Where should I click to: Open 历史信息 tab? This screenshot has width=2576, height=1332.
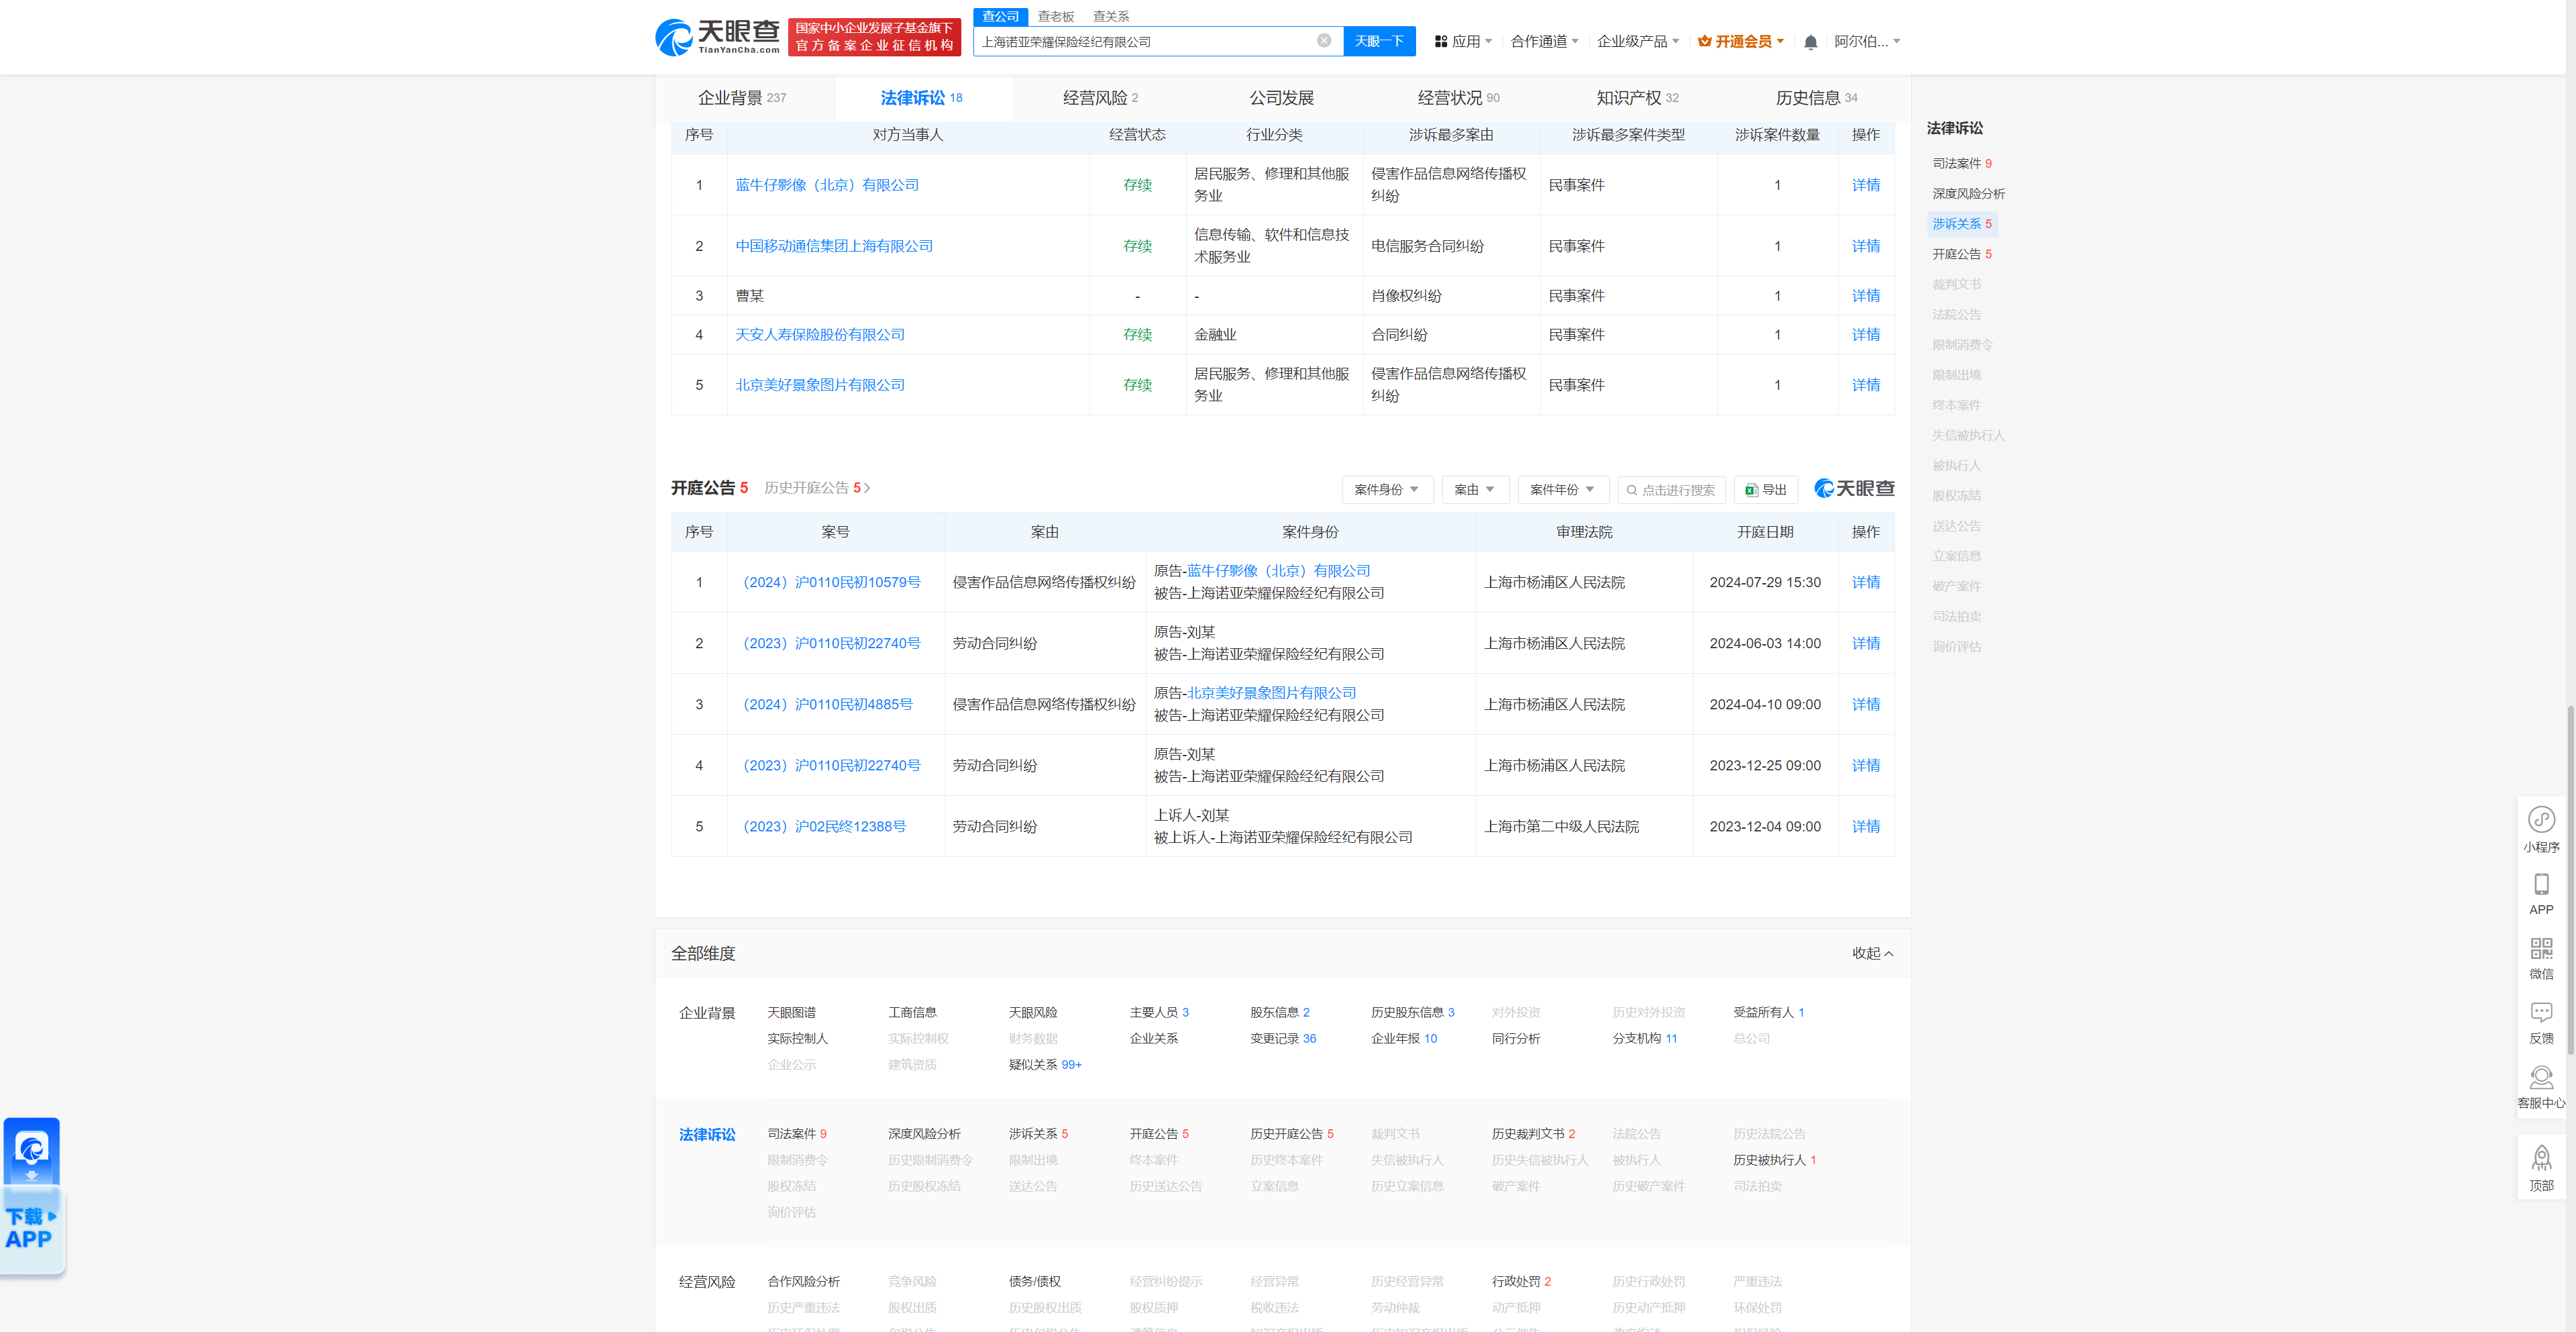1816,98
